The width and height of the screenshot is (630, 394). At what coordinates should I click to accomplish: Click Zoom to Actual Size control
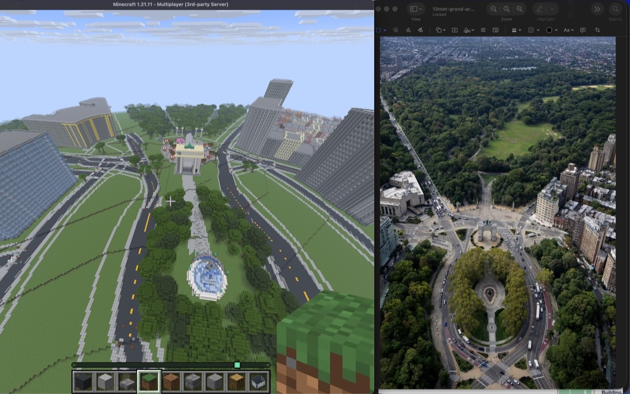click(507, 9)
